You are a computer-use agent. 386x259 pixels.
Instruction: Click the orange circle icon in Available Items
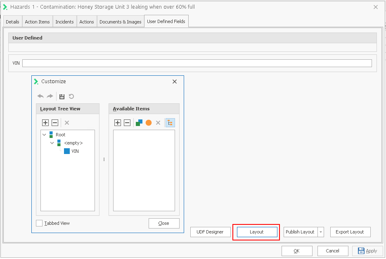[149, 123]
